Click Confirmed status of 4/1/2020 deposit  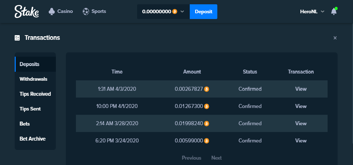250,106
